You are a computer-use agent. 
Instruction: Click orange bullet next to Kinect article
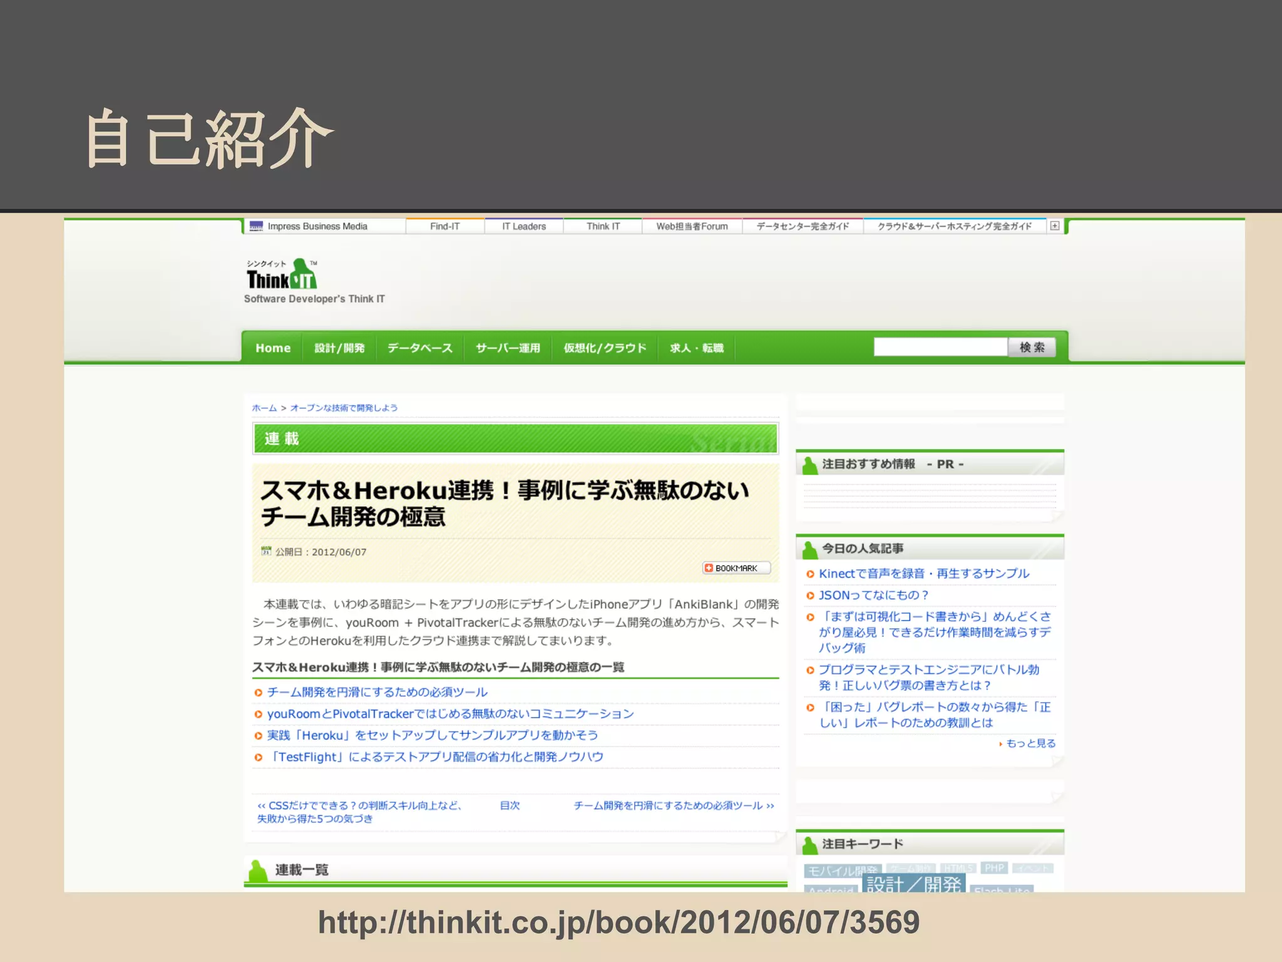coord(810,574)
